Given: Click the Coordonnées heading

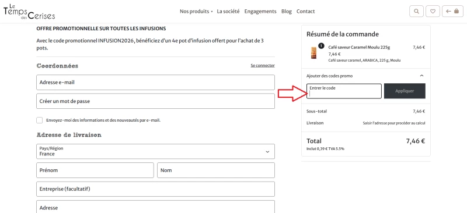Looking at the screenshot, I should [57, 66].
